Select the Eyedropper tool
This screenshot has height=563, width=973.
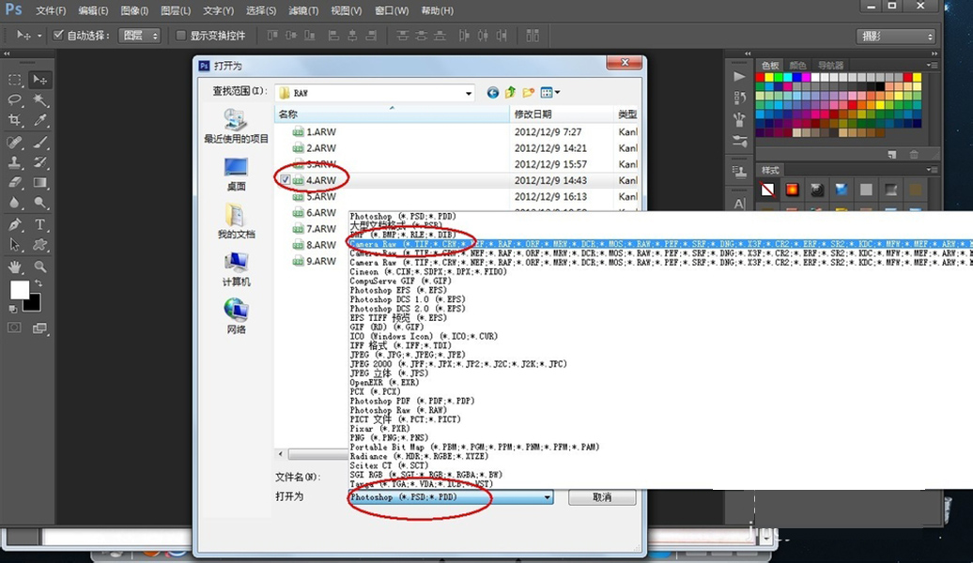tap(40, 120)
